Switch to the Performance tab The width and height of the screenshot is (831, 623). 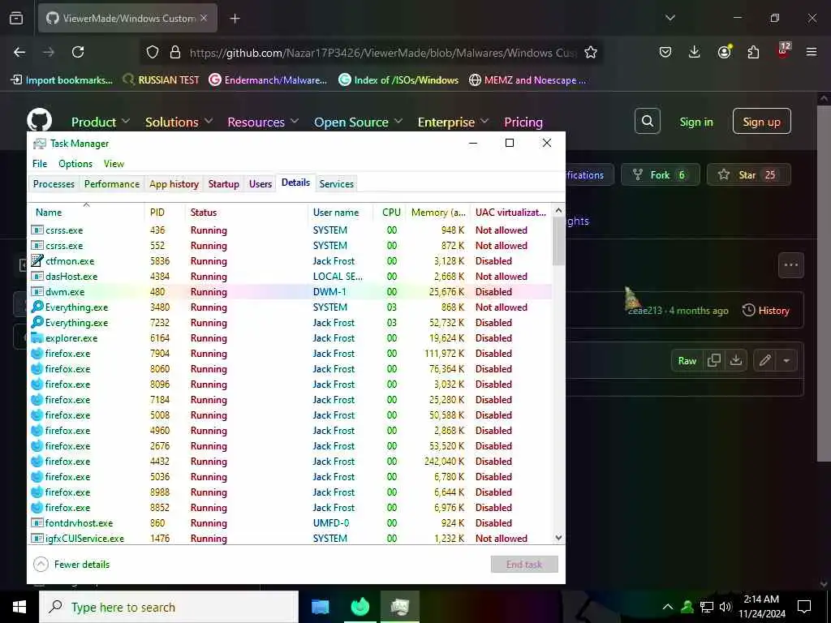[x=112, y=184]
